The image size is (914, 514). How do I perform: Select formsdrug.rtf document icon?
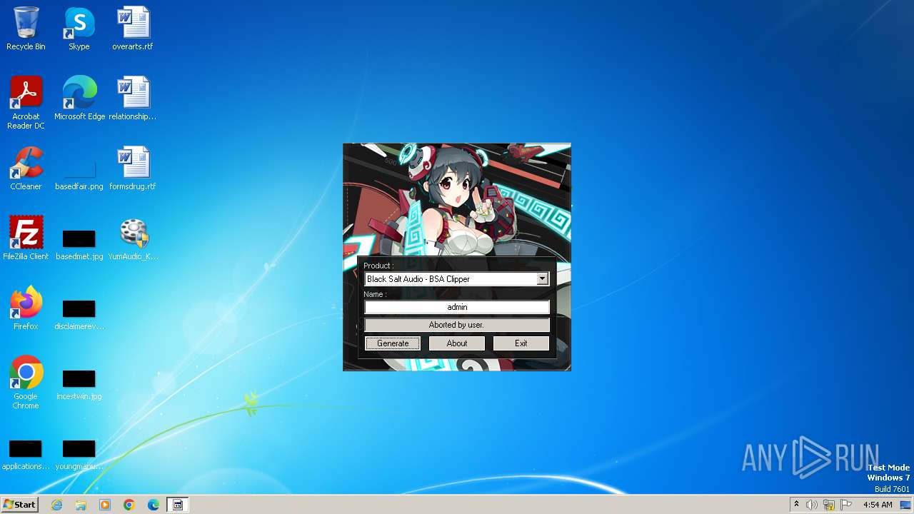click(x=133, y=168)
